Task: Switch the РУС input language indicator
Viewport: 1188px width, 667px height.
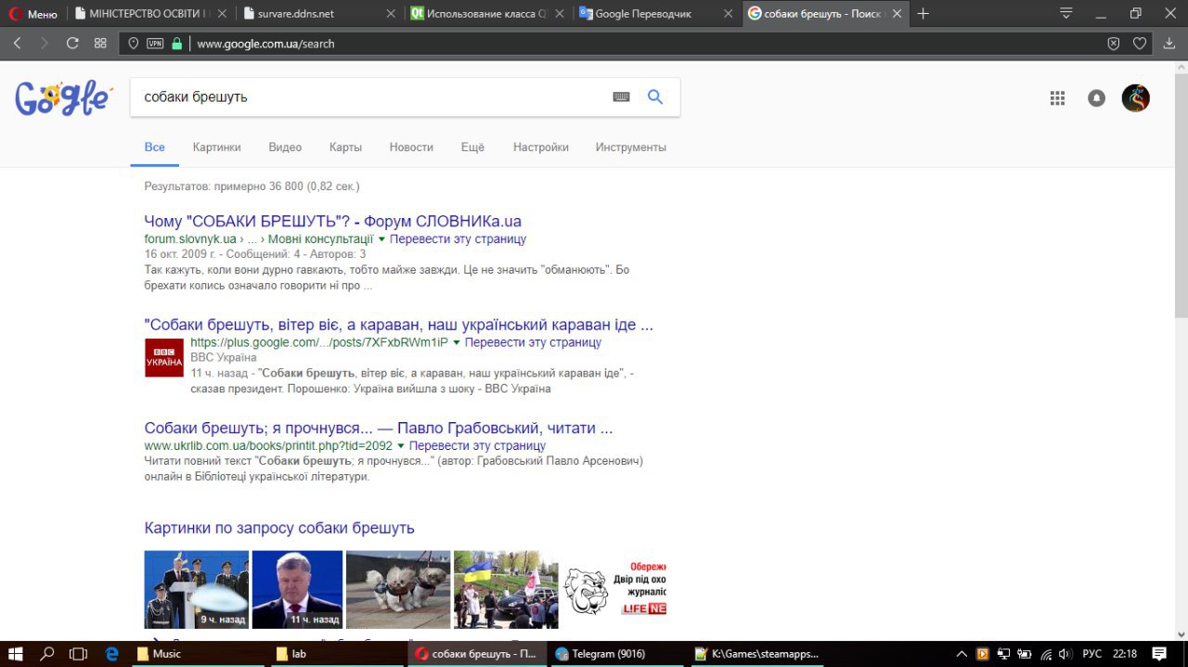Action: pyautogui.click(x=1093, y=653)
